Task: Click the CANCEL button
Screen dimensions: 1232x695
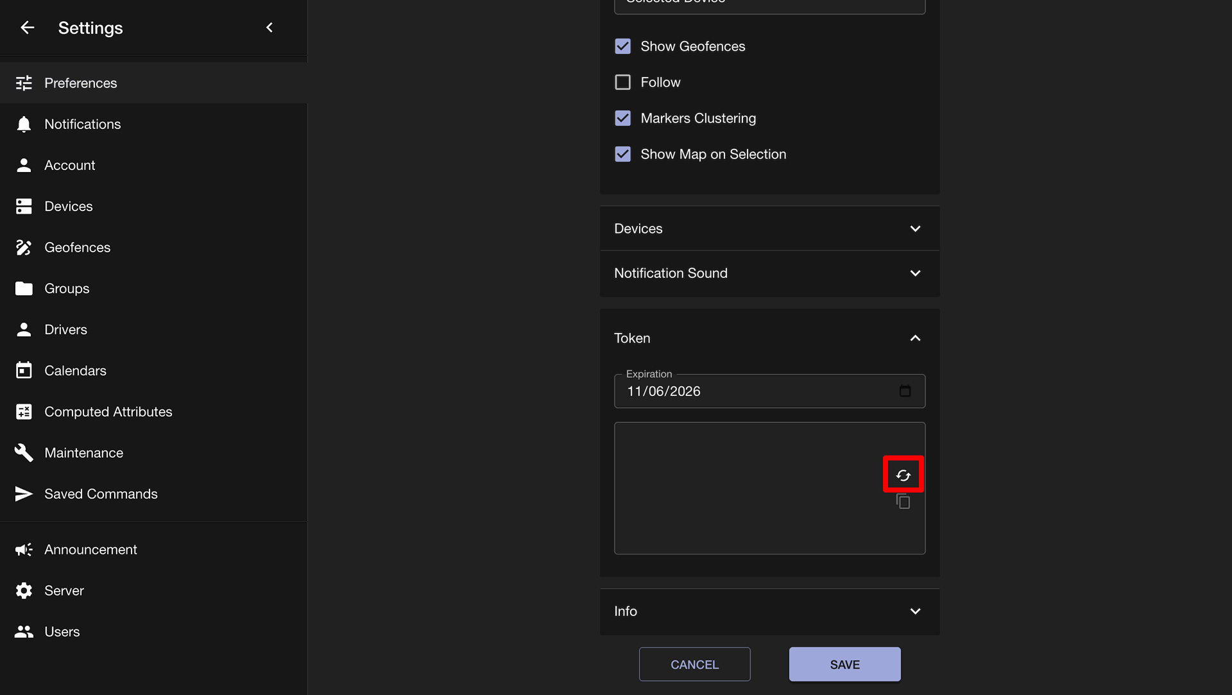Action: (x=694, y=664)
